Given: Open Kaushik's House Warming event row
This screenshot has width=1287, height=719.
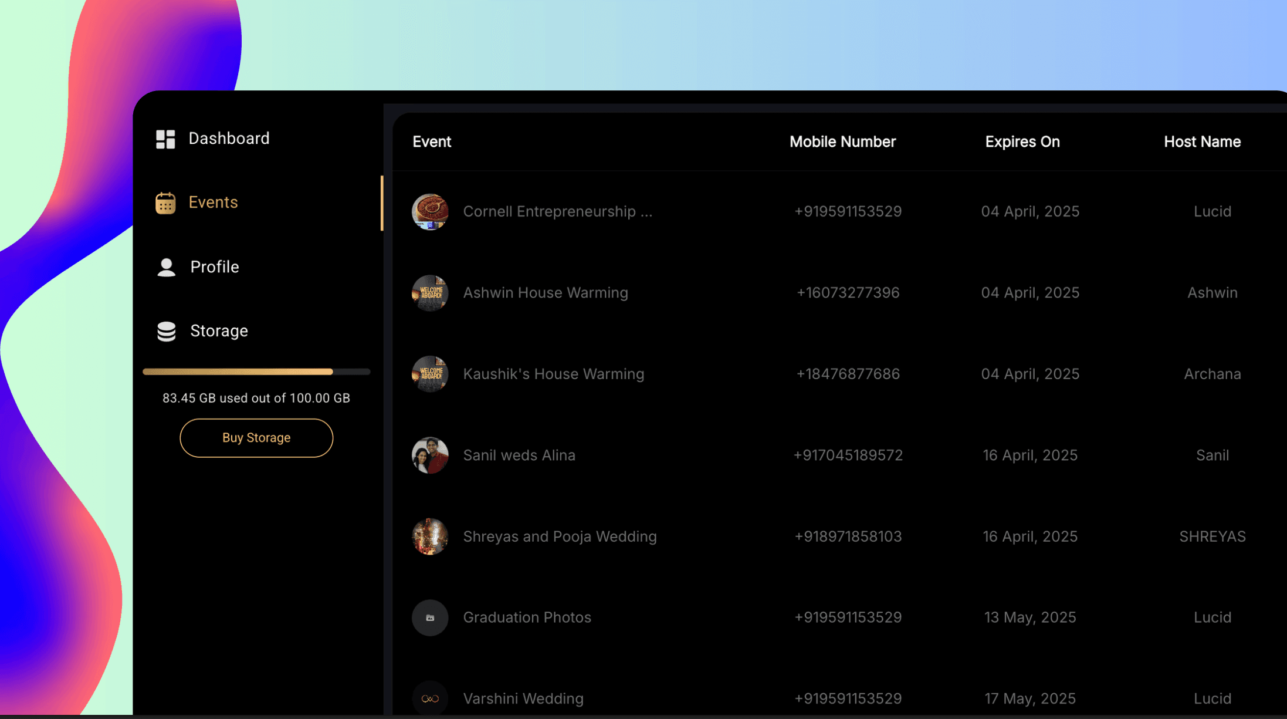Looking at the screenshot, I should click(553, 374).
